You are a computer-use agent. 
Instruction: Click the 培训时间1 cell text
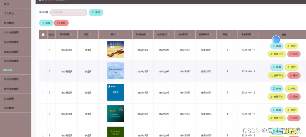143,50
